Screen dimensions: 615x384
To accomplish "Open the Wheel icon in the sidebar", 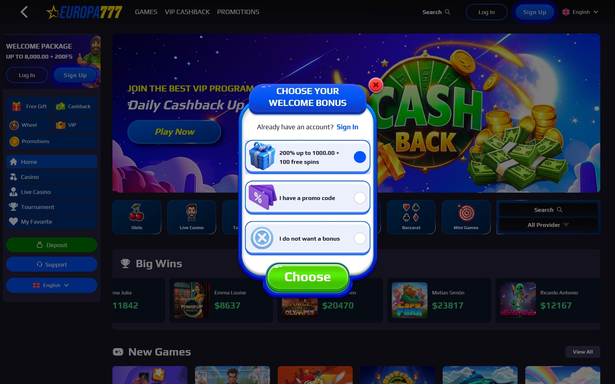I will point(14,125).
